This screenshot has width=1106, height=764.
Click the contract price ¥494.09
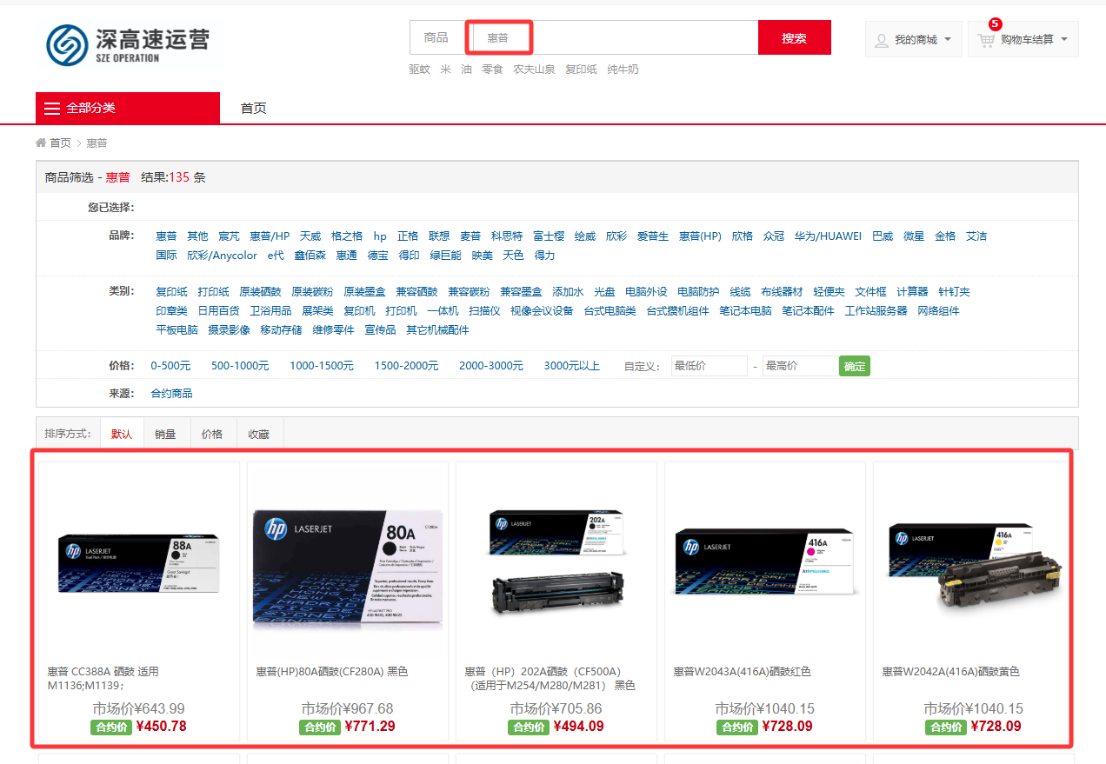578,727
